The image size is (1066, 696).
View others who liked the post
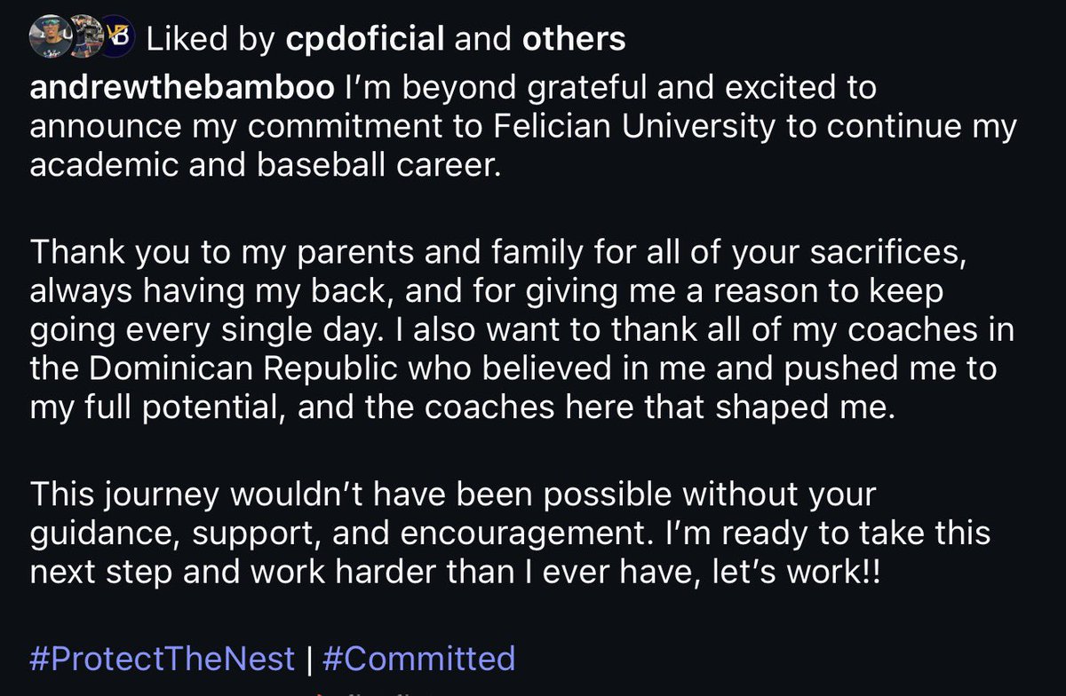pyautogui.click(x=574, y=39)
